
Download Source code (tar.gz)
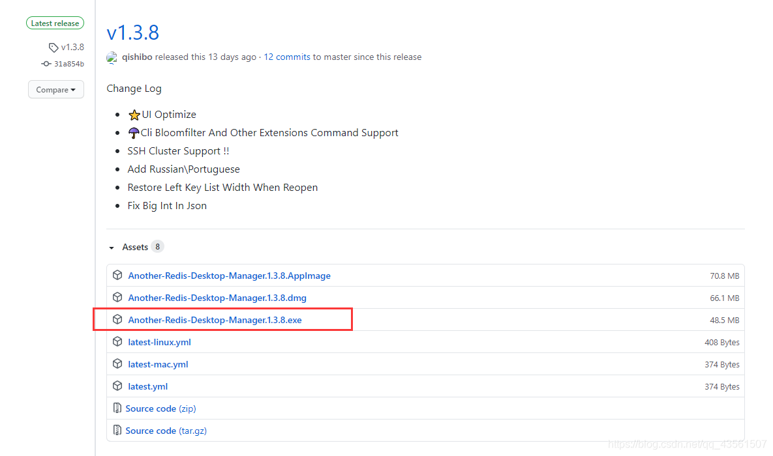(166, 431)
